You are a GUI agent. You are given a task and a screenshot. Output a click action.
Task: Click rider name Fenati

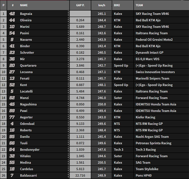pos(25,79)
